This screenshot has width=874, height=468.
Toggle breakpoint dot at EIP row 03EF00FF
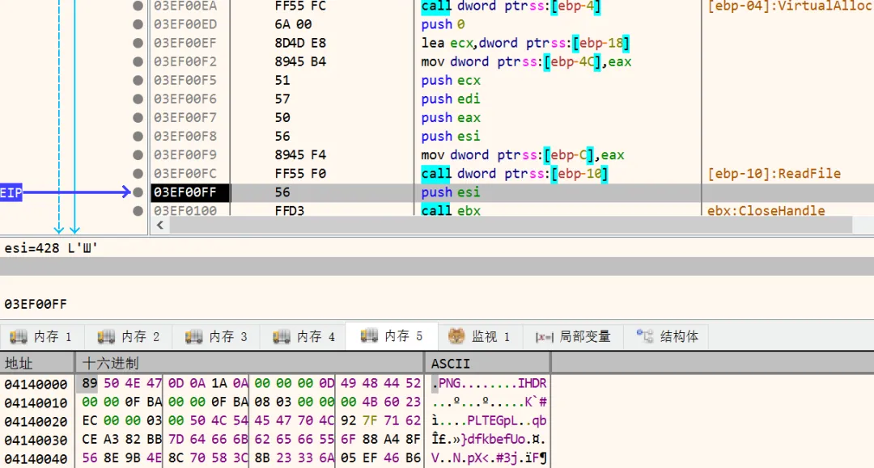point(138,192)
